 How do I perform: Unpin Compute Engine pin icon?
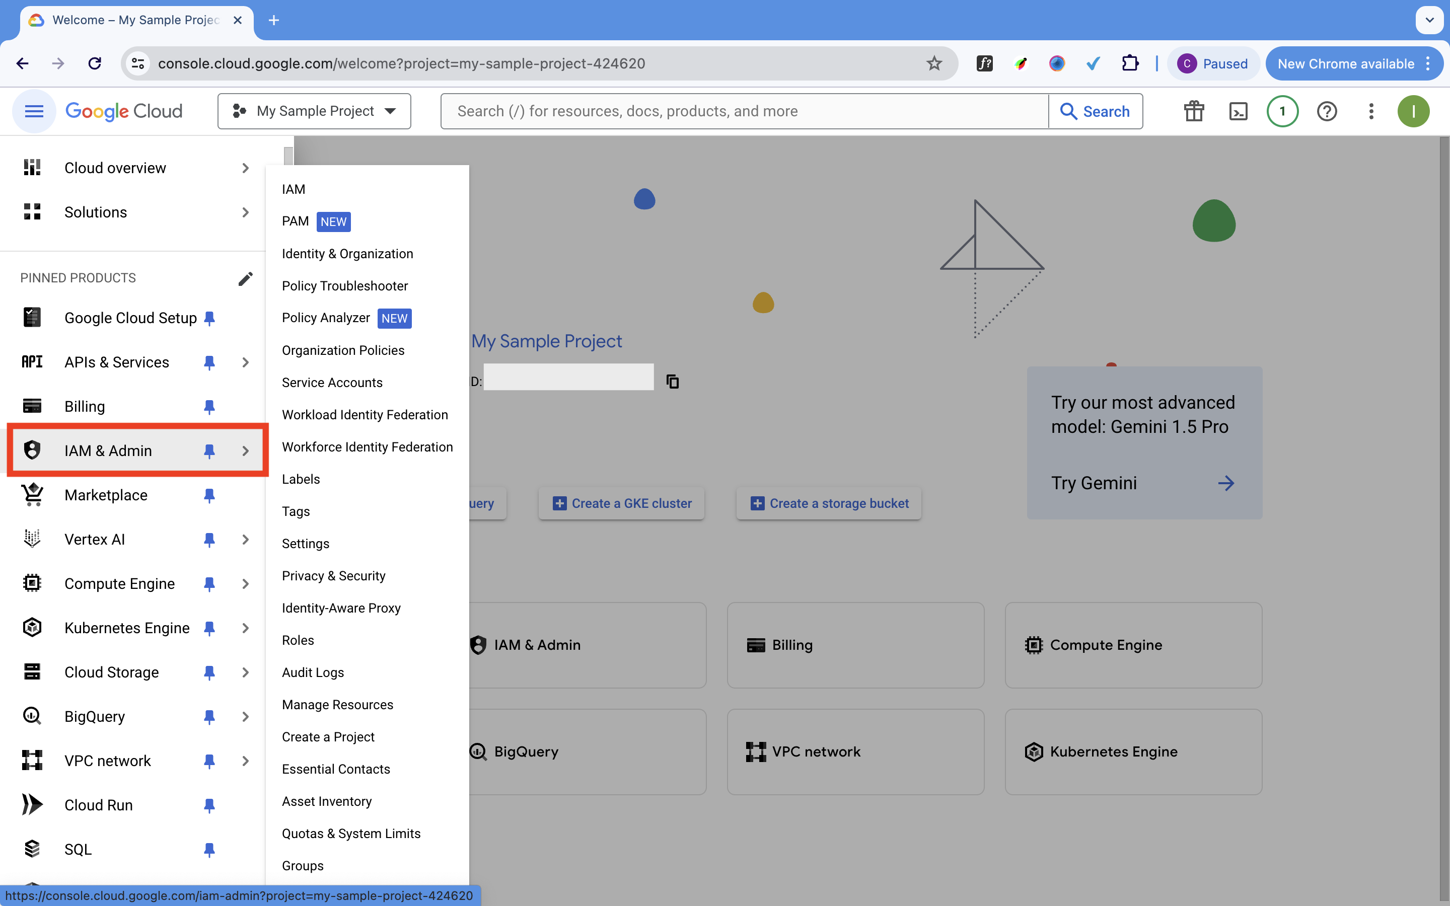209,584
